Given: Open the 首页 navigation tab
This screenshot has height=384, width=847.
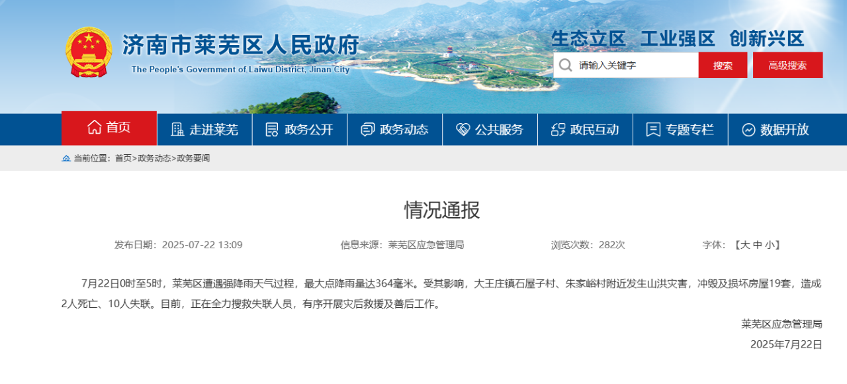Looking at the screenshot, I should point(109,128).
